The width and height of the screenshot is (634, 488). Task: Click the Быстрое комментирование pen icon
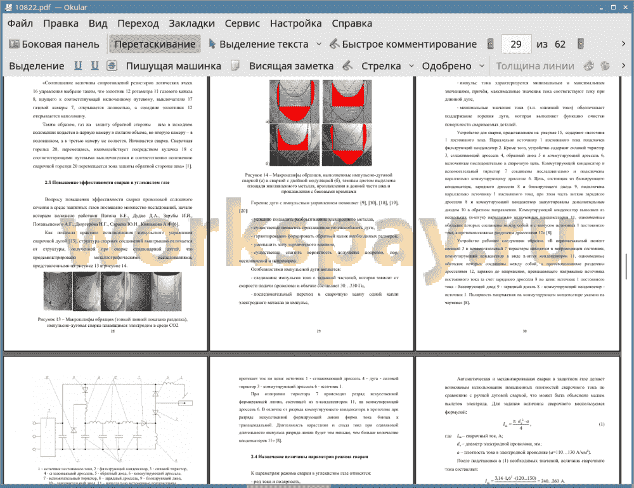[x=334, y=44]
